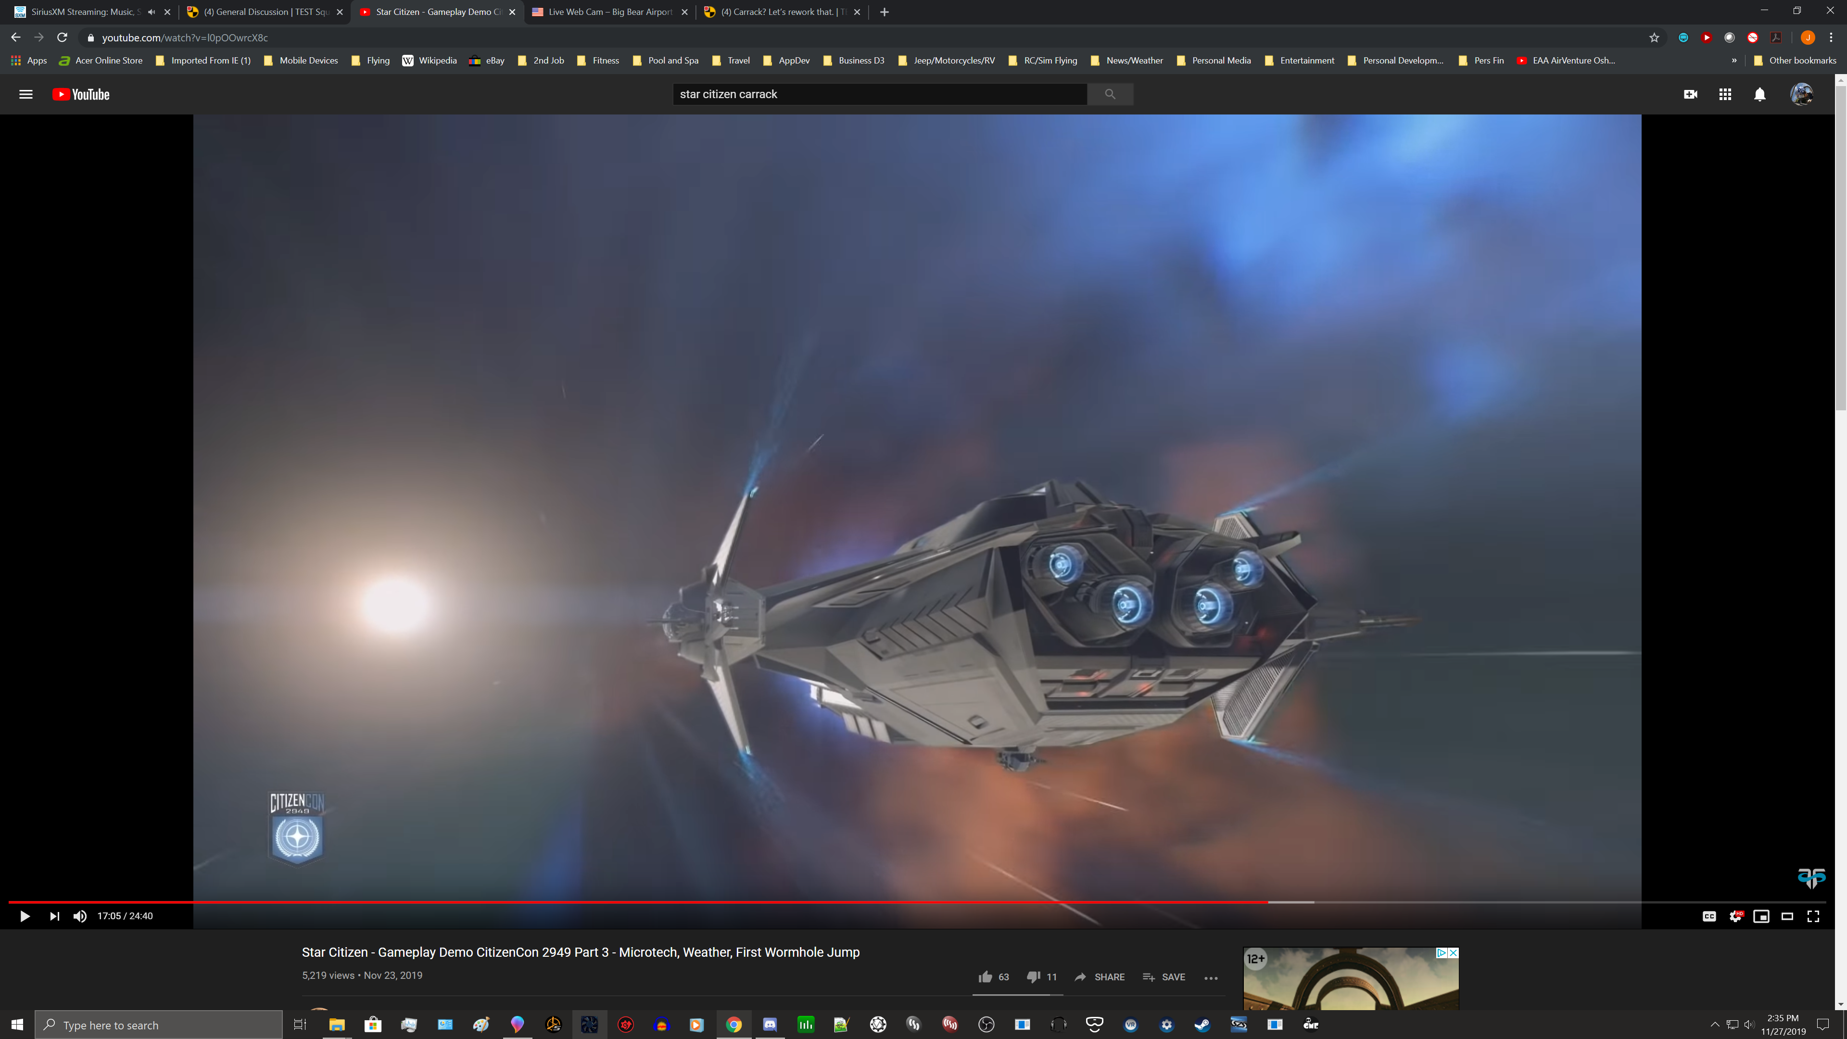Open the three-dot more actions menu
Image resolution: width=1847 pixels, height=1039 pixels.
click(x=1211, y=977)
